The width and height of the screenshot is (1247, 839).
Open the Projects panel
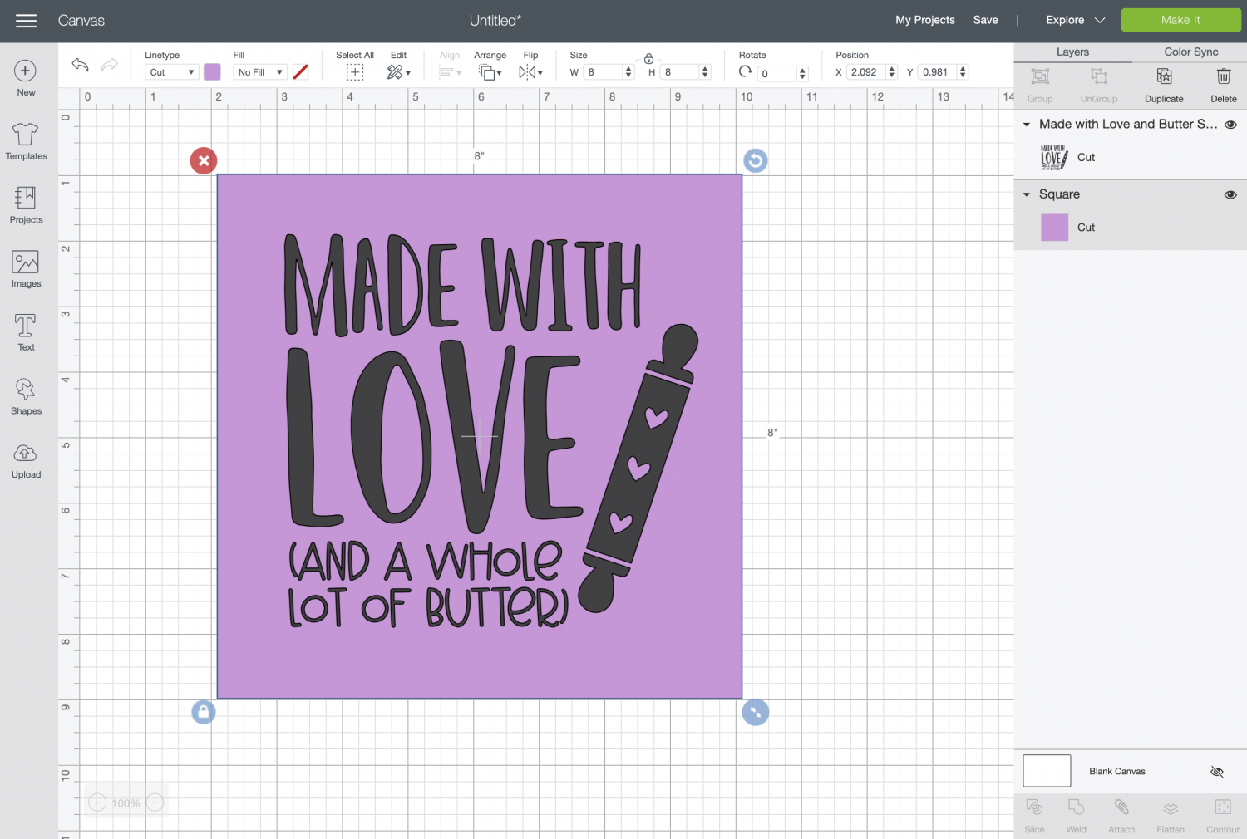pos(26,198)
